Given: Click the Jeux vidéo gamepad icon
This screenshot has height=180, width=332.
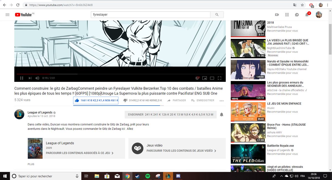Looking at the screenshot, I should (x=138, y=148).
